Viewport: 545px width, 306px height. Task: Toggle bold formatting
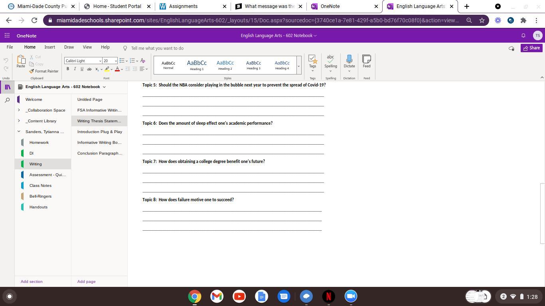pos(68,69)
